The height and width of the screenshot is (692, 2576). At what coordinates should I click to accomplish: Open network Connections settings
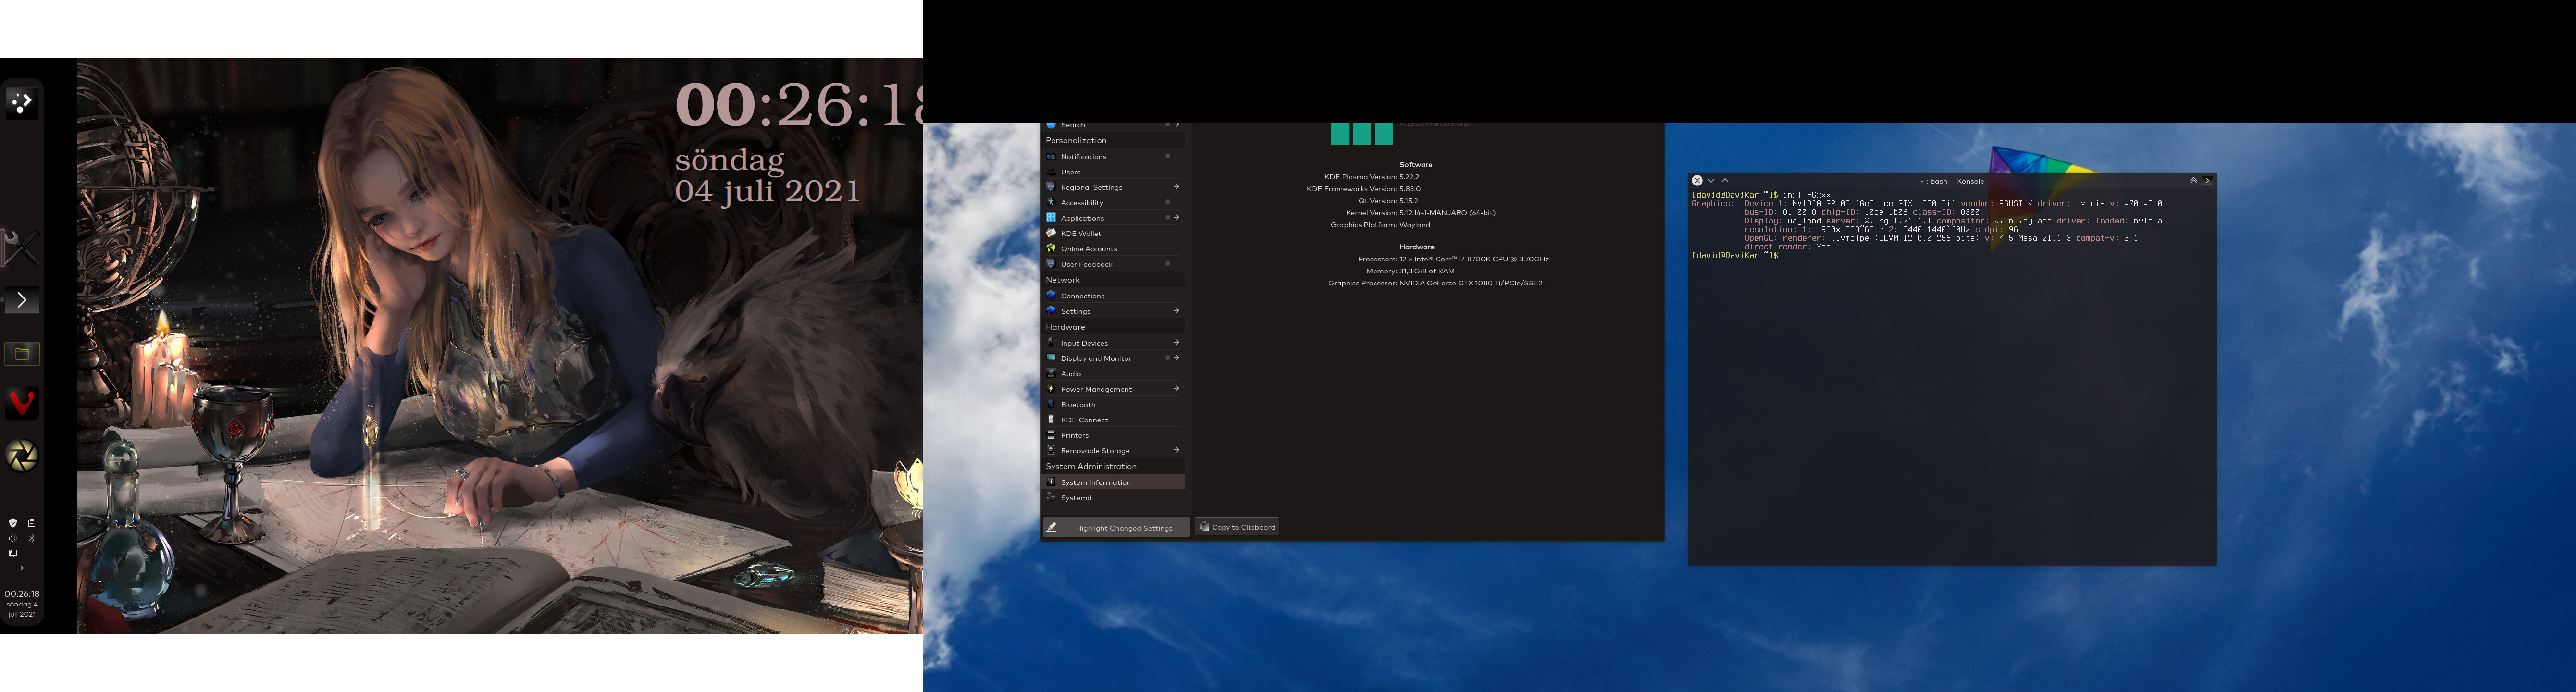coord(1113,296)
